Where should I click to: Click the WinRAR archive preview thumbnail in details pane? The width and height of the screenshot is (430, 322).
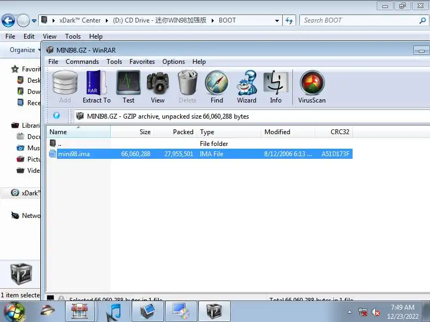[x=21, y=274]
